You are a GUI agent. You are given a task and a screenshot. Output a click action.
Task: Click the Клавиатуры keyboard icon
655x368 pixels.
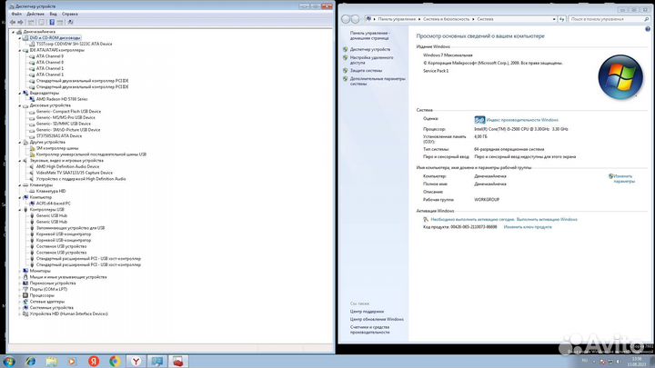tap(25, 184)
